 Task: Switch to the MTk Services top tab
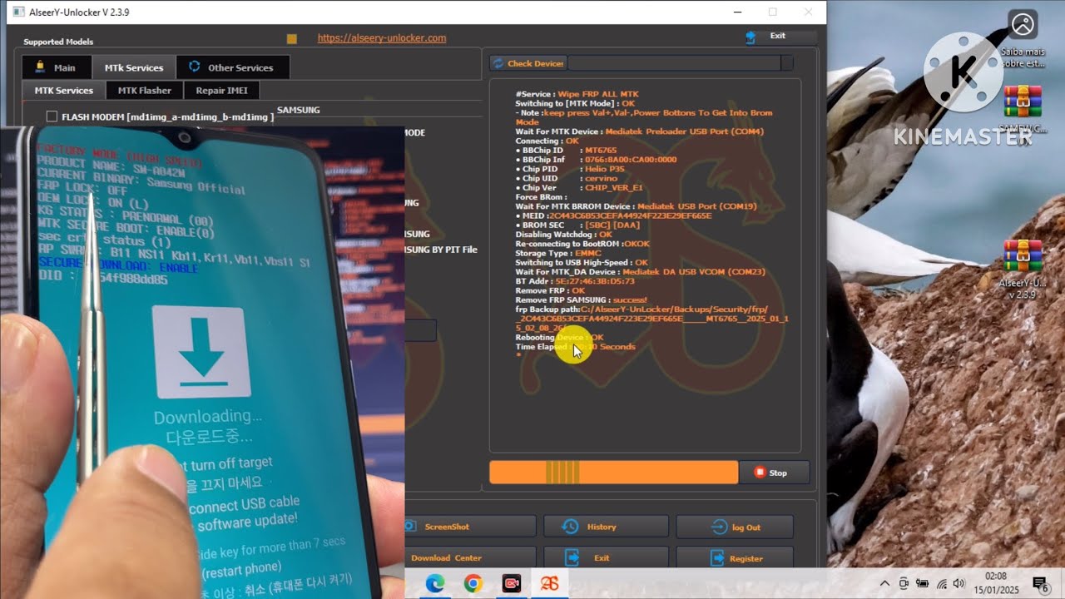pyautogui.click(x=133, y=67)
